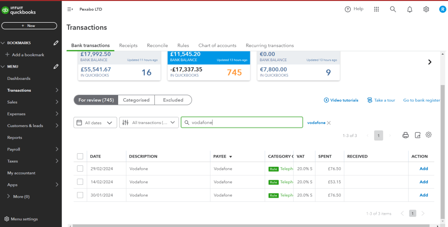This screenshot has height=227, width=448.
Task: Click the New button
Action: [x=29, y=26]
